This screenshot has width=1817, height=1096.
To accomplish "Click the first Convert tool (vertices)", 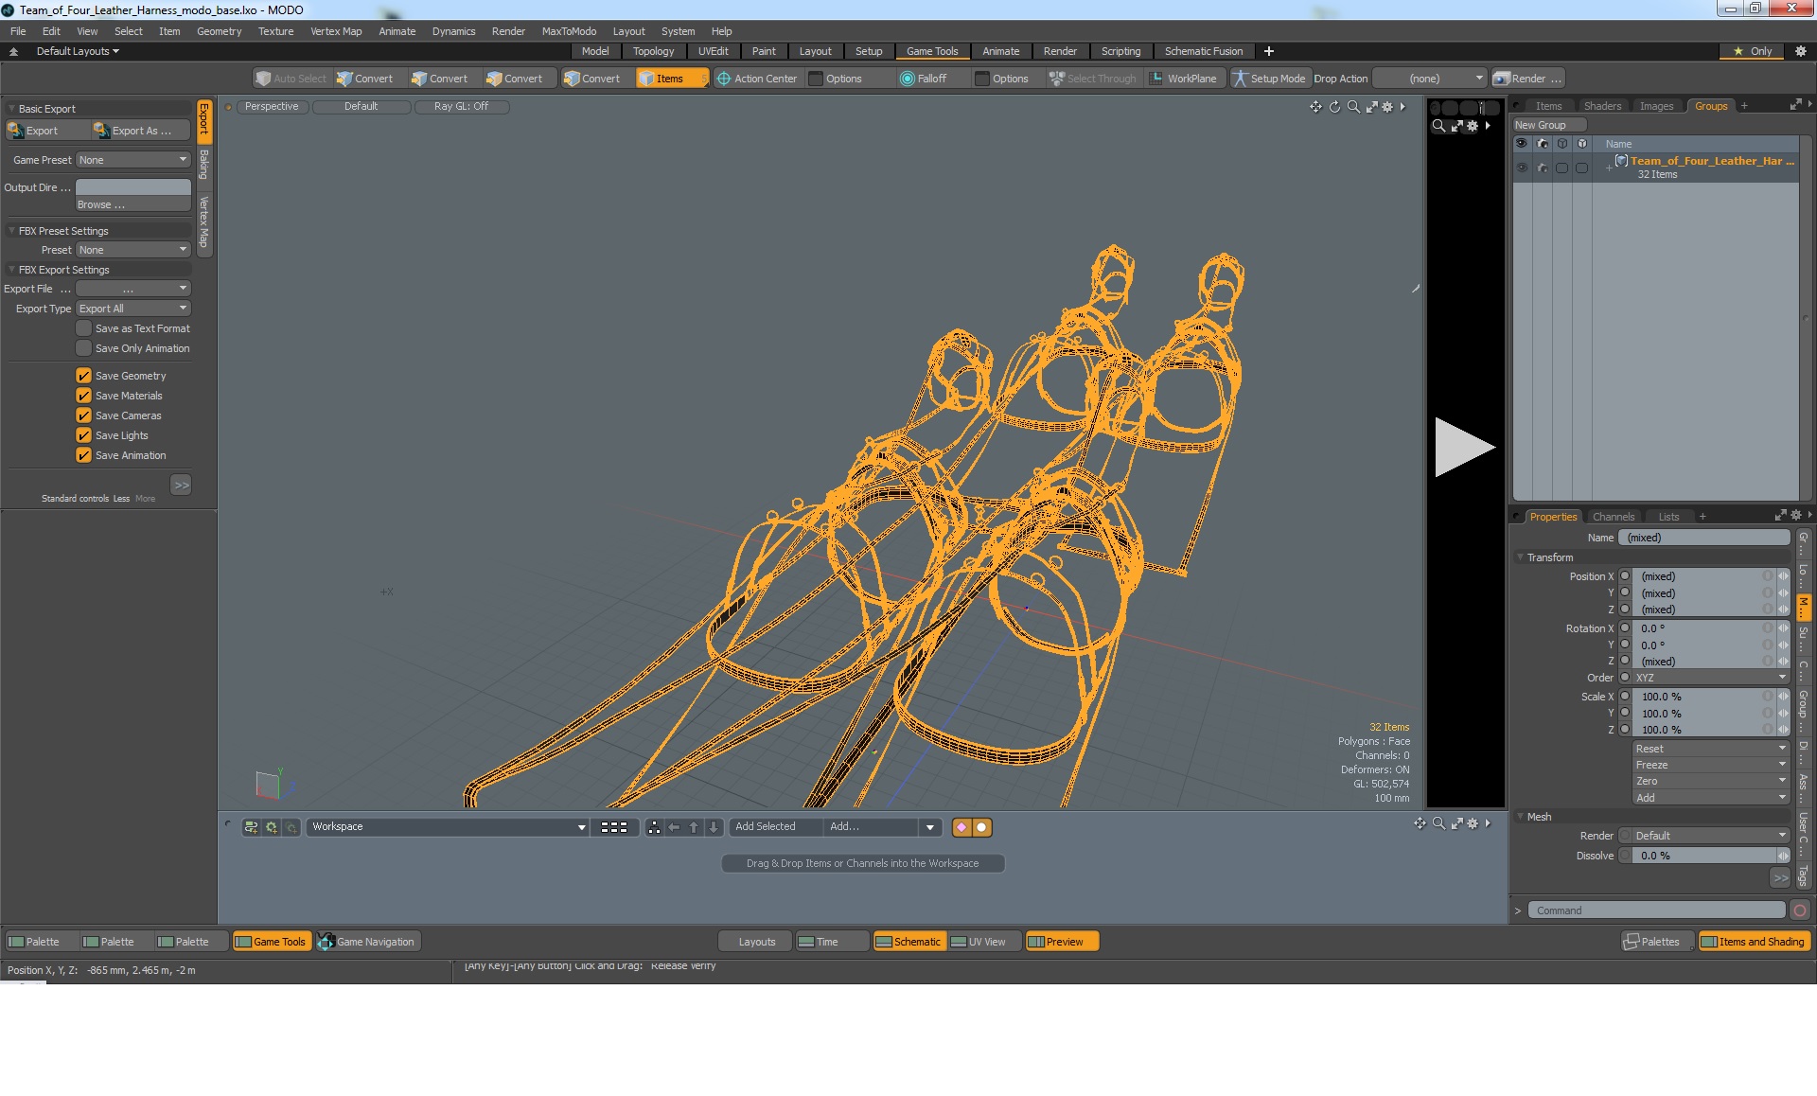I will pos(365,79).
